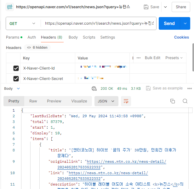This screenshot has width=194, height=189.
Task: Click the HTTP request type icon
Action: (10, 7)
